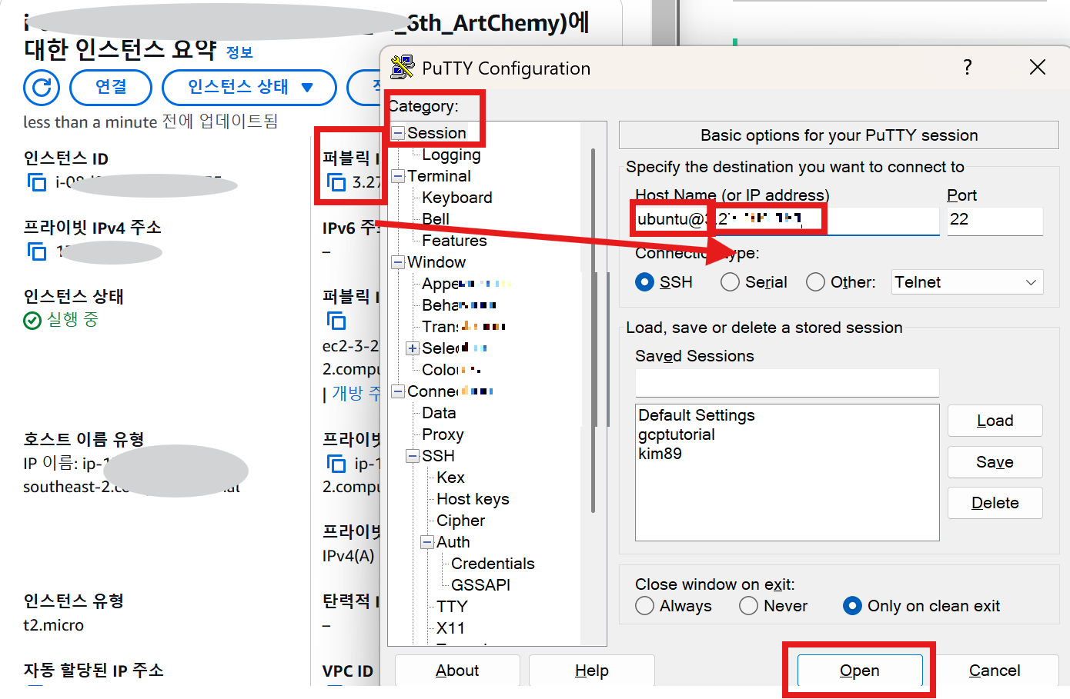Open the PuTTY help question mark
This screenshot has height=699, width=1070.
click(x=968, y=68)
